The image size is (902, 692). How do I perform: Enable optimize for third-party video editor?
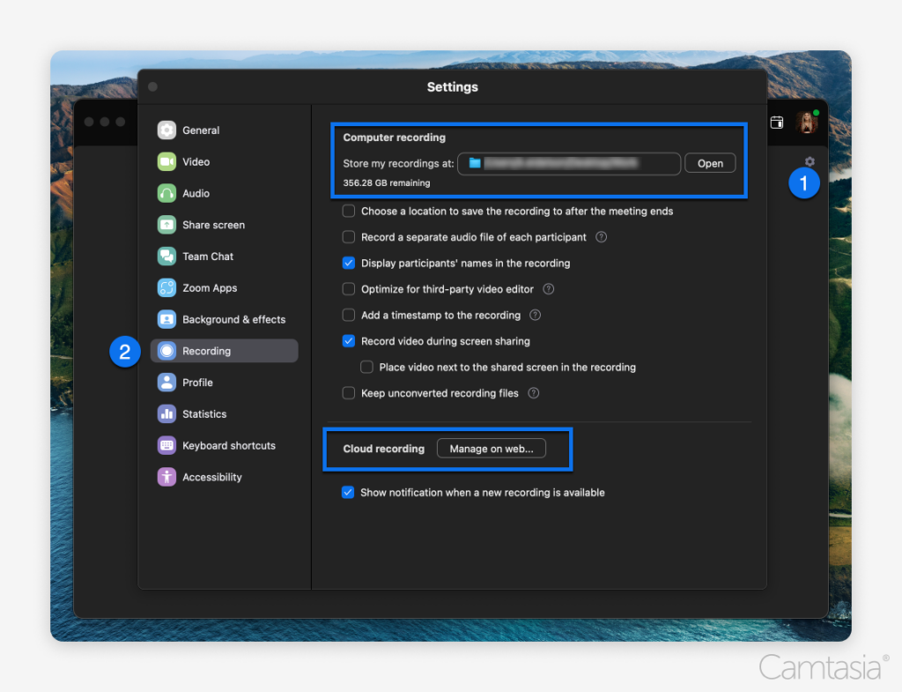pyautogui.click(x=349, y=289)
